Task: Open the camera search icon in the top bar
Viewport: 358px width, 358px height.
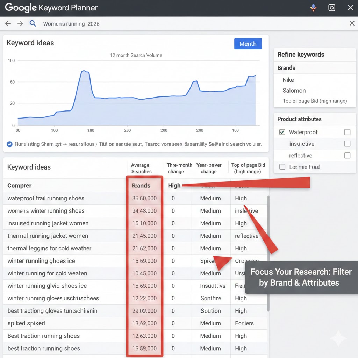Action: point(331,7)
